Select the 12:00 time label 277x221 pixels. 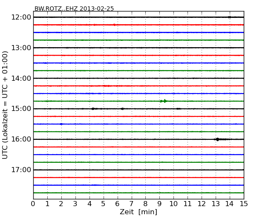click(x=21, y=17)
